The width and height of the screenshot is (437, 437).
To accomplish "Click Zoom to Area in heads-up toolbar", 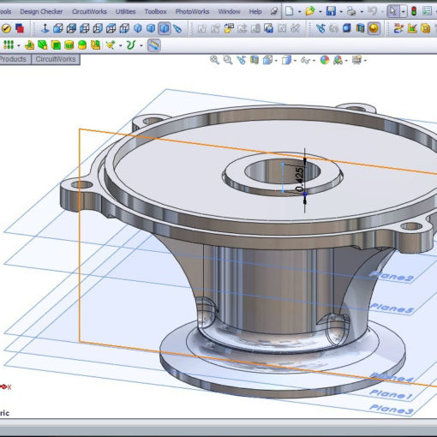I will (x=228, y=60).
